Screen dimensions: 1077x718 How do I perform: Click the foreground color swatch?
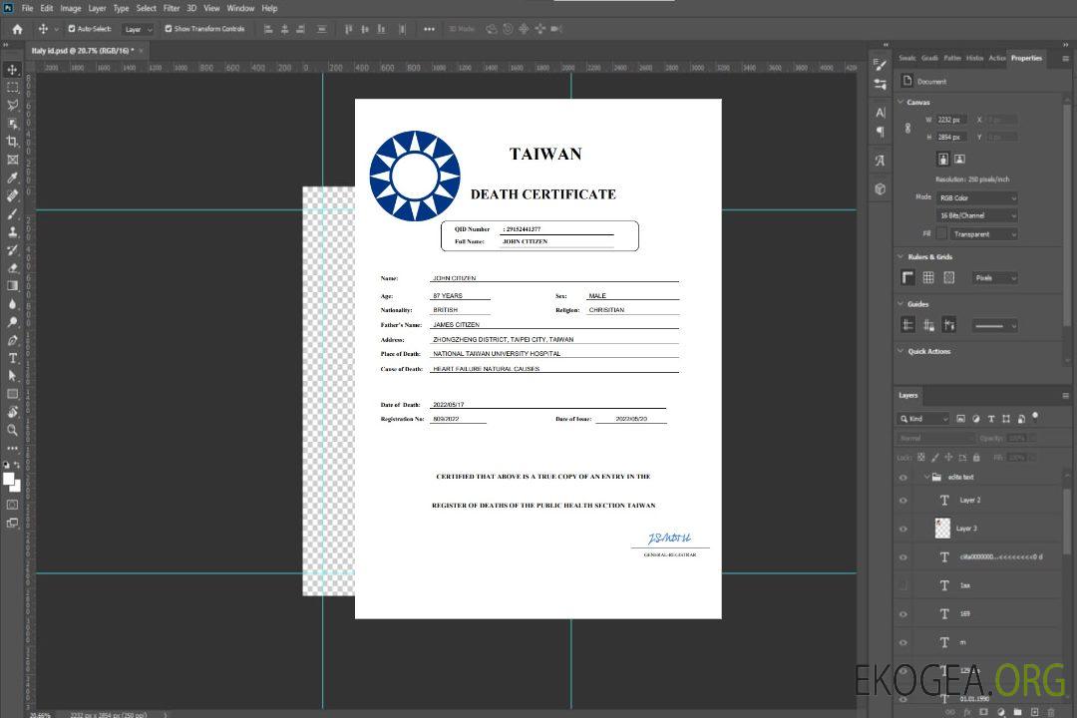click(9, 480)
